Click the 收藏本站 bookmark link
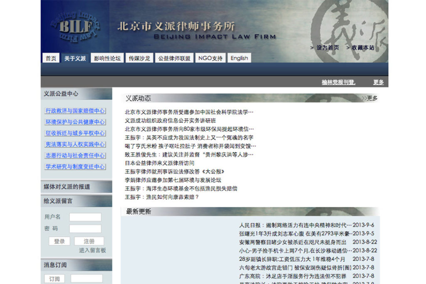426x284 pixels. point(363,48)
